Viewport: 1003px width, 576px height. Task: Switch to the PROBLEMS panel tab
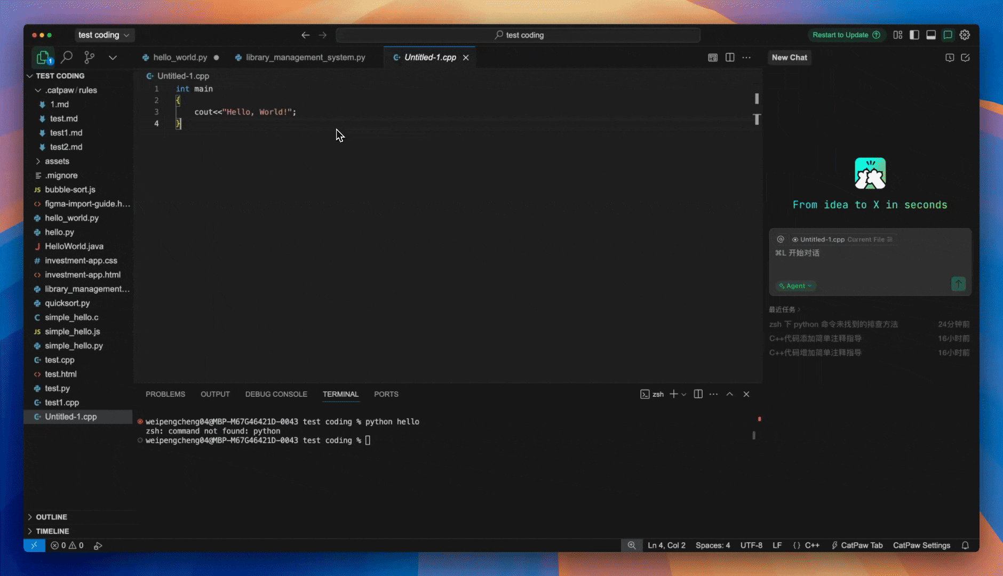point(165,394)
